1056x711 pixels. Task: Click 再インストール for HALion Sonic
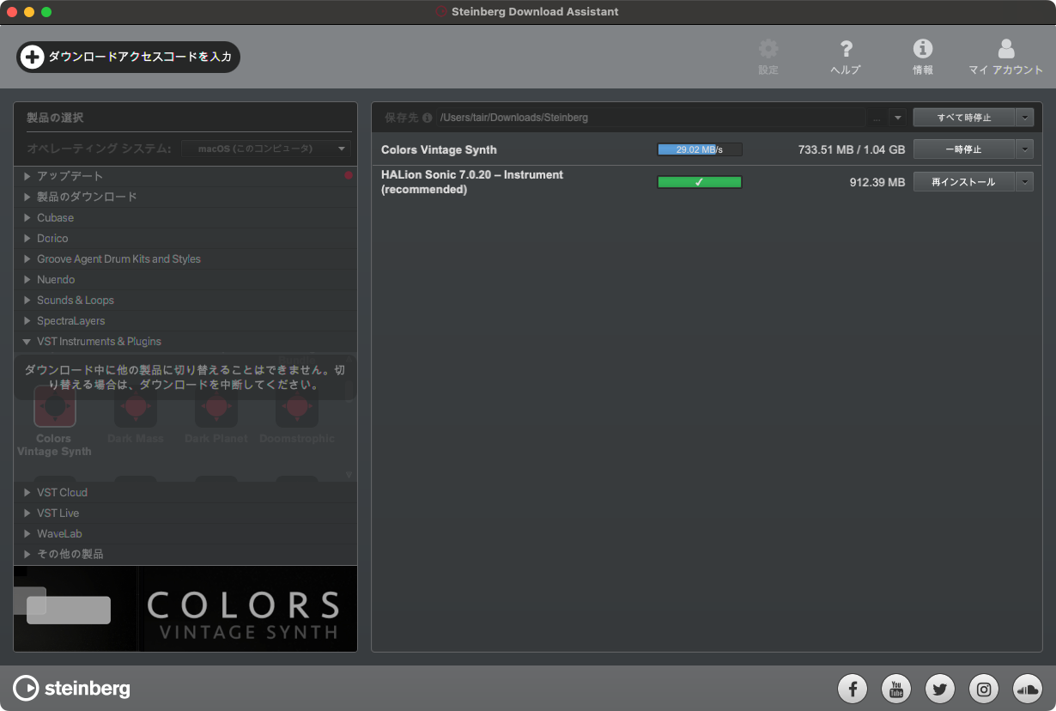(964, 182)
